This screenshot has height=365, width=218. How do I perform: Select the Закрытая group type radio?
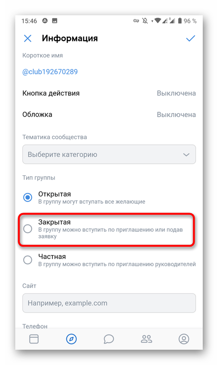pyautogui.click(x=28, y=229)
